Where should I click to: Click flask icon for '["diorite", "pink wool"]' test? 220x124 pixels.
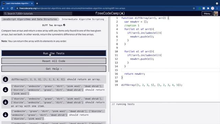5,115
